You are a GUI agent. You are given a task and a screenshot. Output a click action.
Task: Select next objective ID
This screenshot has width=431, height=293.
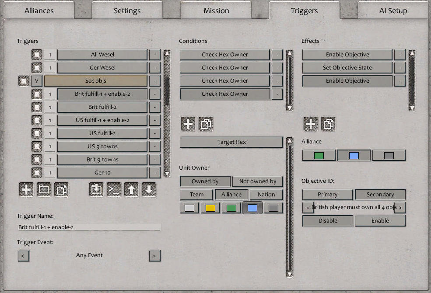click(400, 208)
